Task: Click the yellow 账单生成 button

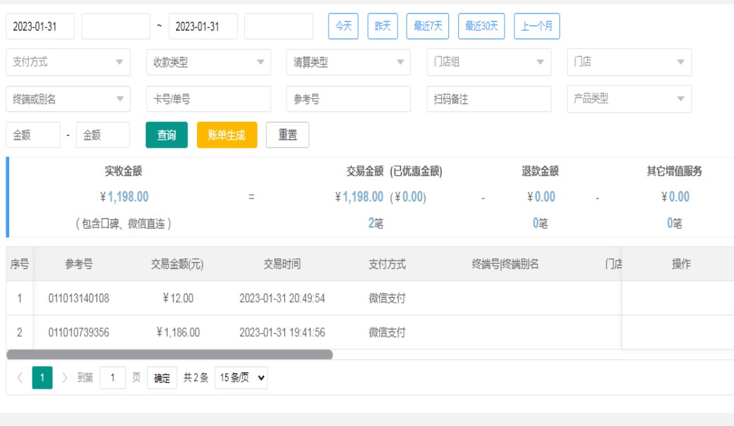Action: (227, 135)
